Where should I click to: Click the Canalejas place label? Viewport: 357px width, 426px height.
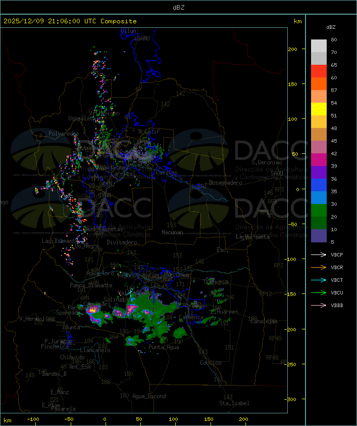point(264,321)
